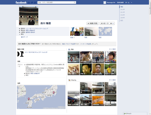Image resolution: width=151 pixels, height=115 pixels.
Task: Open the gear settings dropdown beside Message
Action: click(x=112, y=23)
